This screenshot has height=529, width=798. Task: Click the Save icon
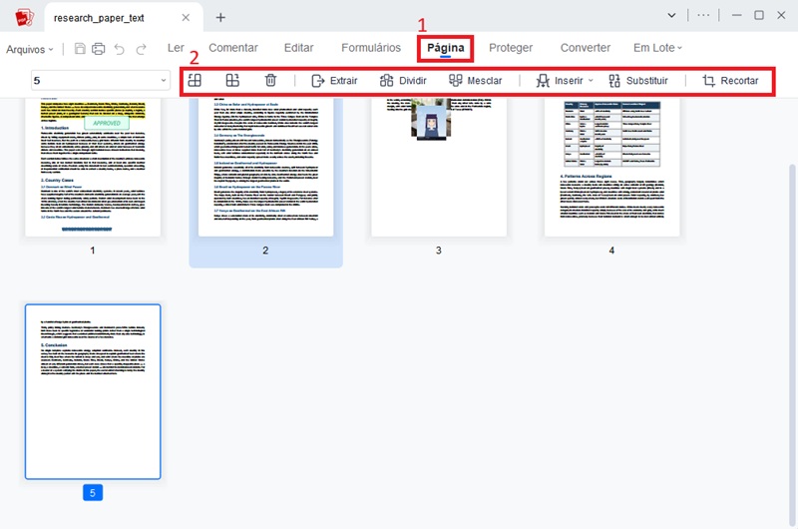click(x=80, y=49)
